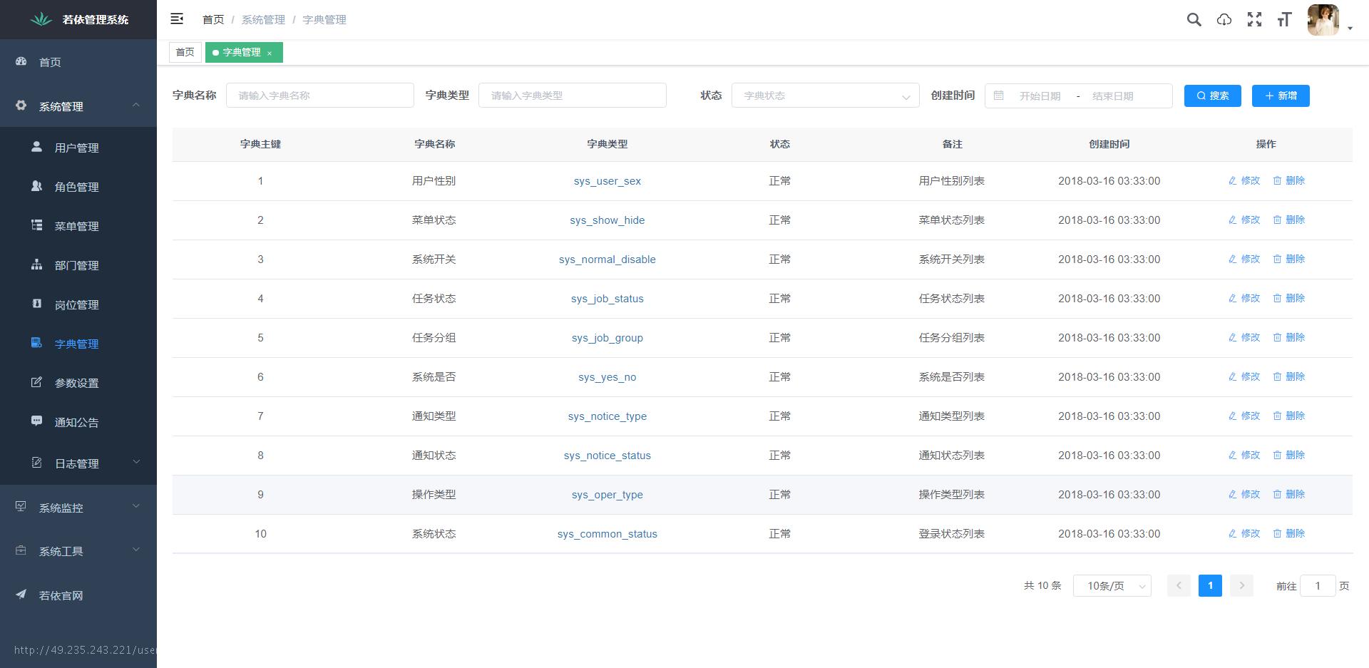Click the 新增 button
The height and width of the screenshot is (668, 1369).
[x=1281, y=96]
